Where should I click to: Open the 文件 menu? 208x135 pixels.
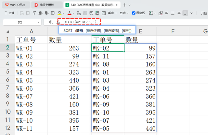pyautogui.click(x=9, y=13)
